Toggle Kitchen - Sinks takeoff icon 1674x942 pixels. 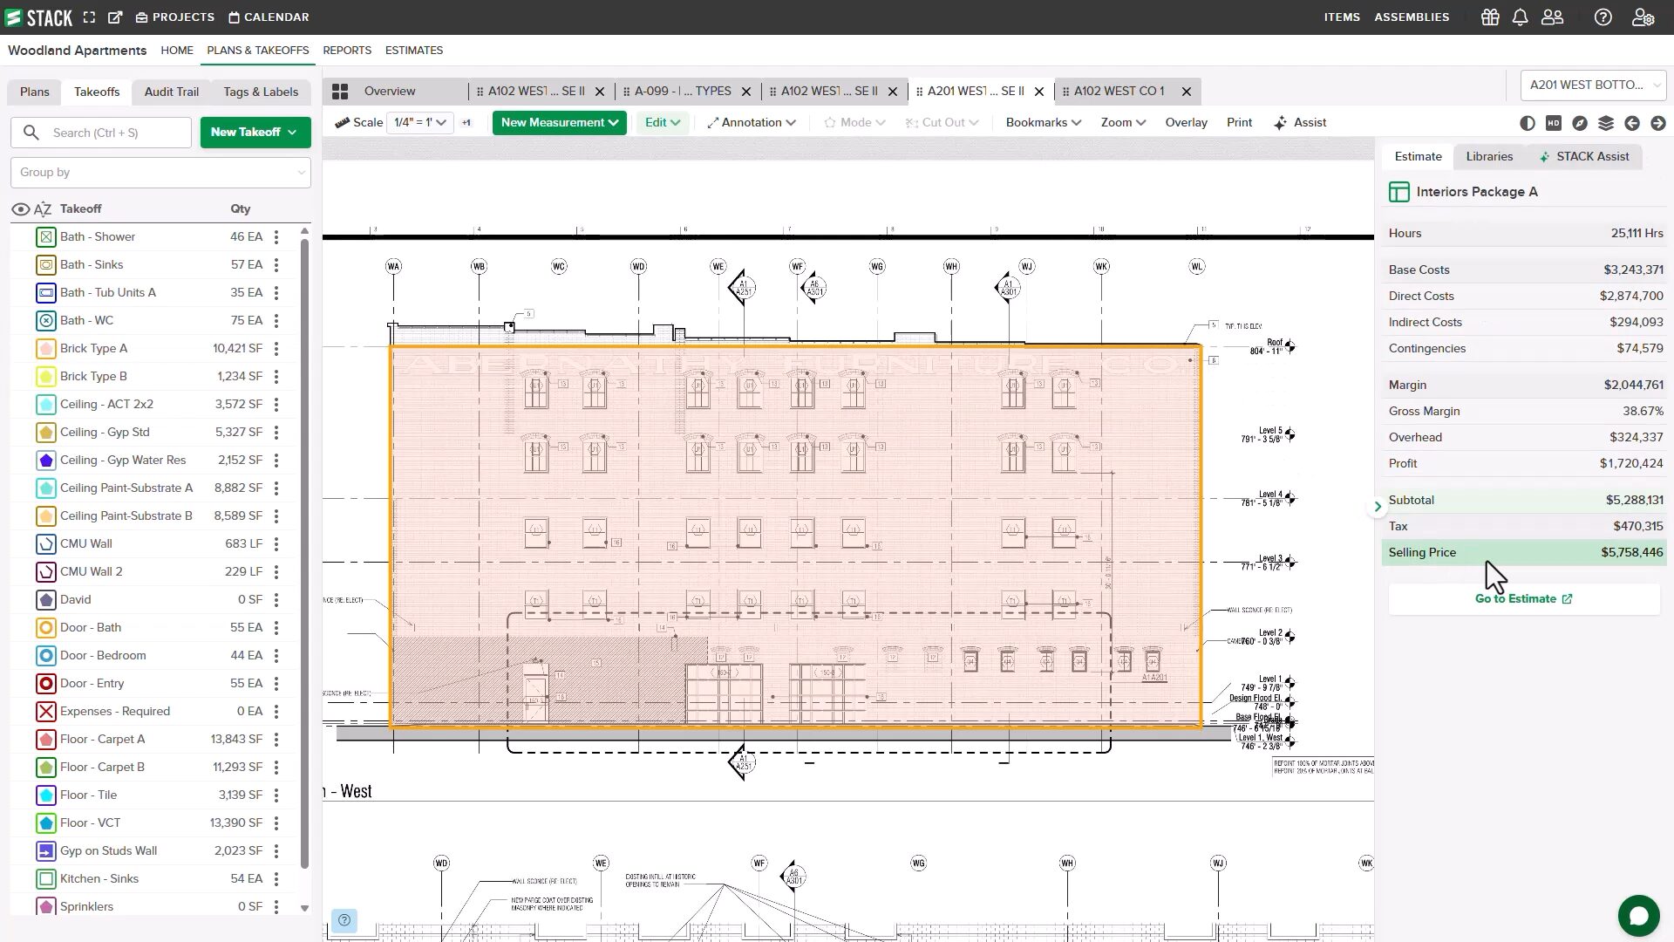(x=46, y=879)
